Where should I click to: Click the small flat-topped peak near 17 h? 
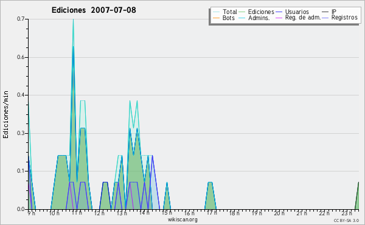[210, 195]
